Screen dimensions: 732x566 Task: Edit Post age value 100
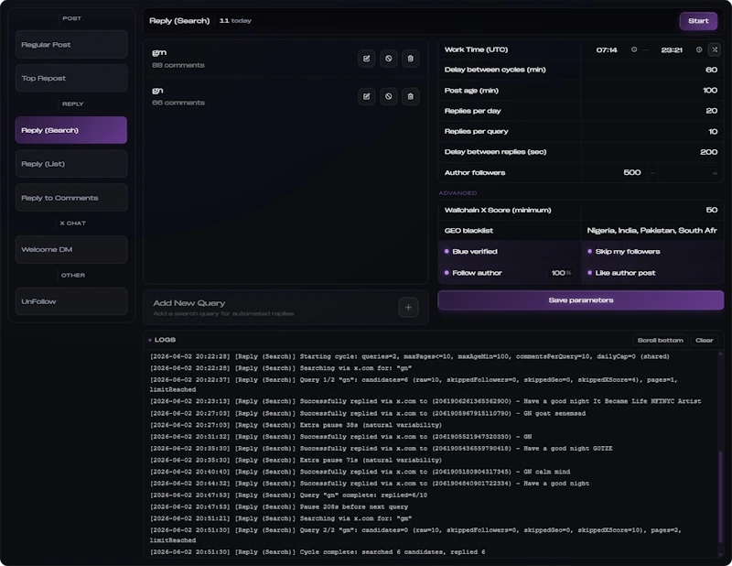tap(651, 90)
